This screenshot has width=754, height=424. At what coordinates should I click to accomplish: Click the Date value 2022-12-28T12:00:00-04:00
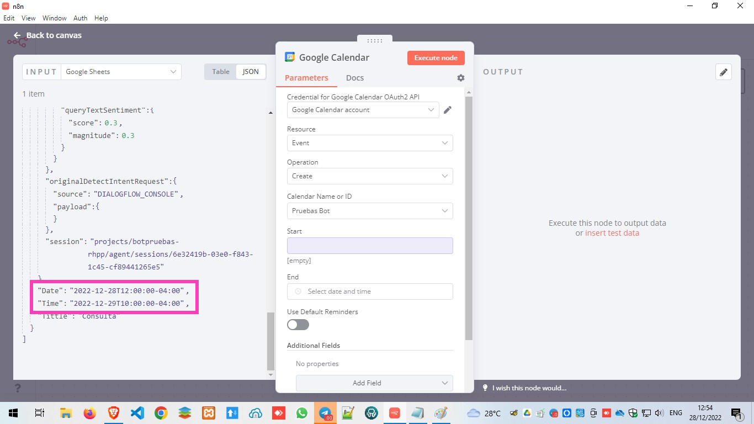[x=127, y=290]
